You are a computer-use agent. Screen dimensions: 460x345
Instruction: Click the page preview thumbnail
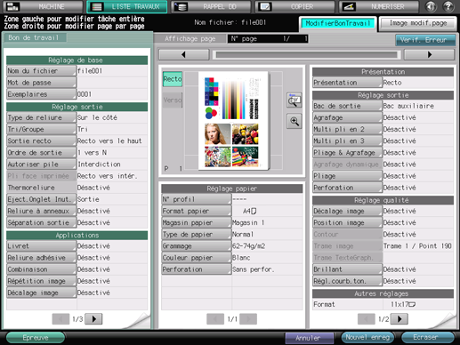(x=233, y=121)
